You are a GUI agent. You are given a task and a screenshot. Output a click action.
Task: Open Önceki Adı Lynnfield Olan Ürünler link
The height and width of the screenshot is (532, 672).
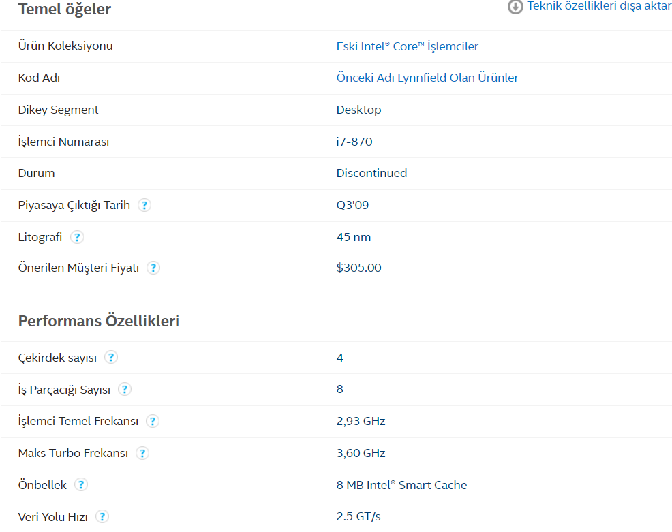tap(427, 78)
